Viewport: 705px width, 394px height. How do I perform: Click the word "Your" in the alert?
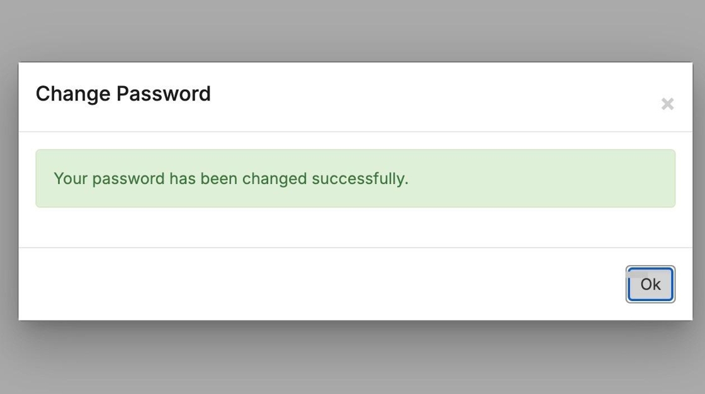(x=70, y=178)
